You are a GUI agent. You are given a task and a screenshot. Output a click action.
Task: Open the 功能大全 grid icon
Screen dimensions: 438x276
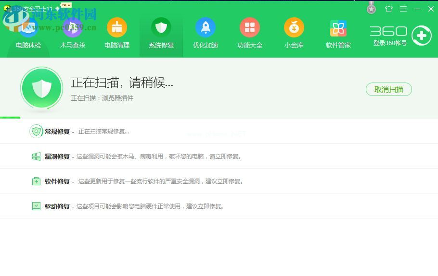tap(250, 27)
